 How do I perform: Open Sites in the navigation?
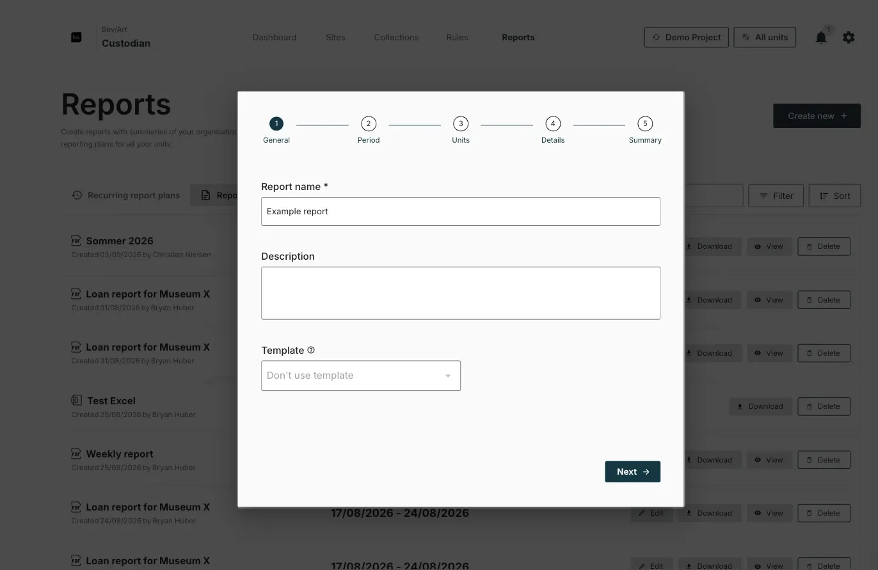[335, 37]
